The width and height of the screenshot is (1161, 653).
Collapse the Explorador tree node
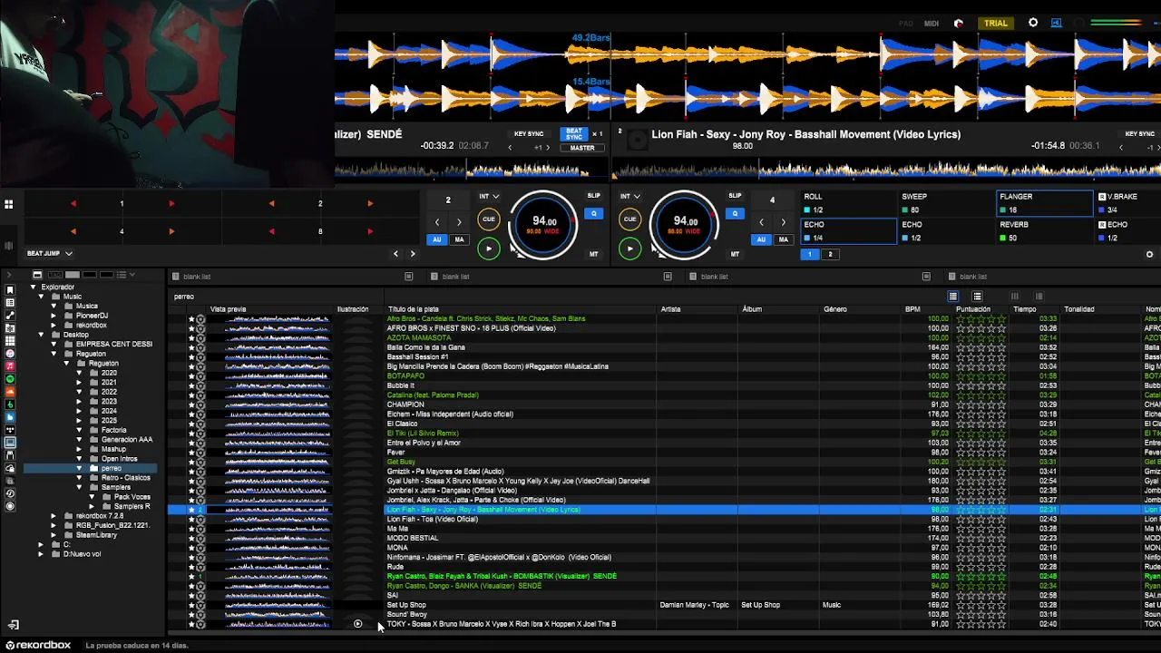pos(34,288)
